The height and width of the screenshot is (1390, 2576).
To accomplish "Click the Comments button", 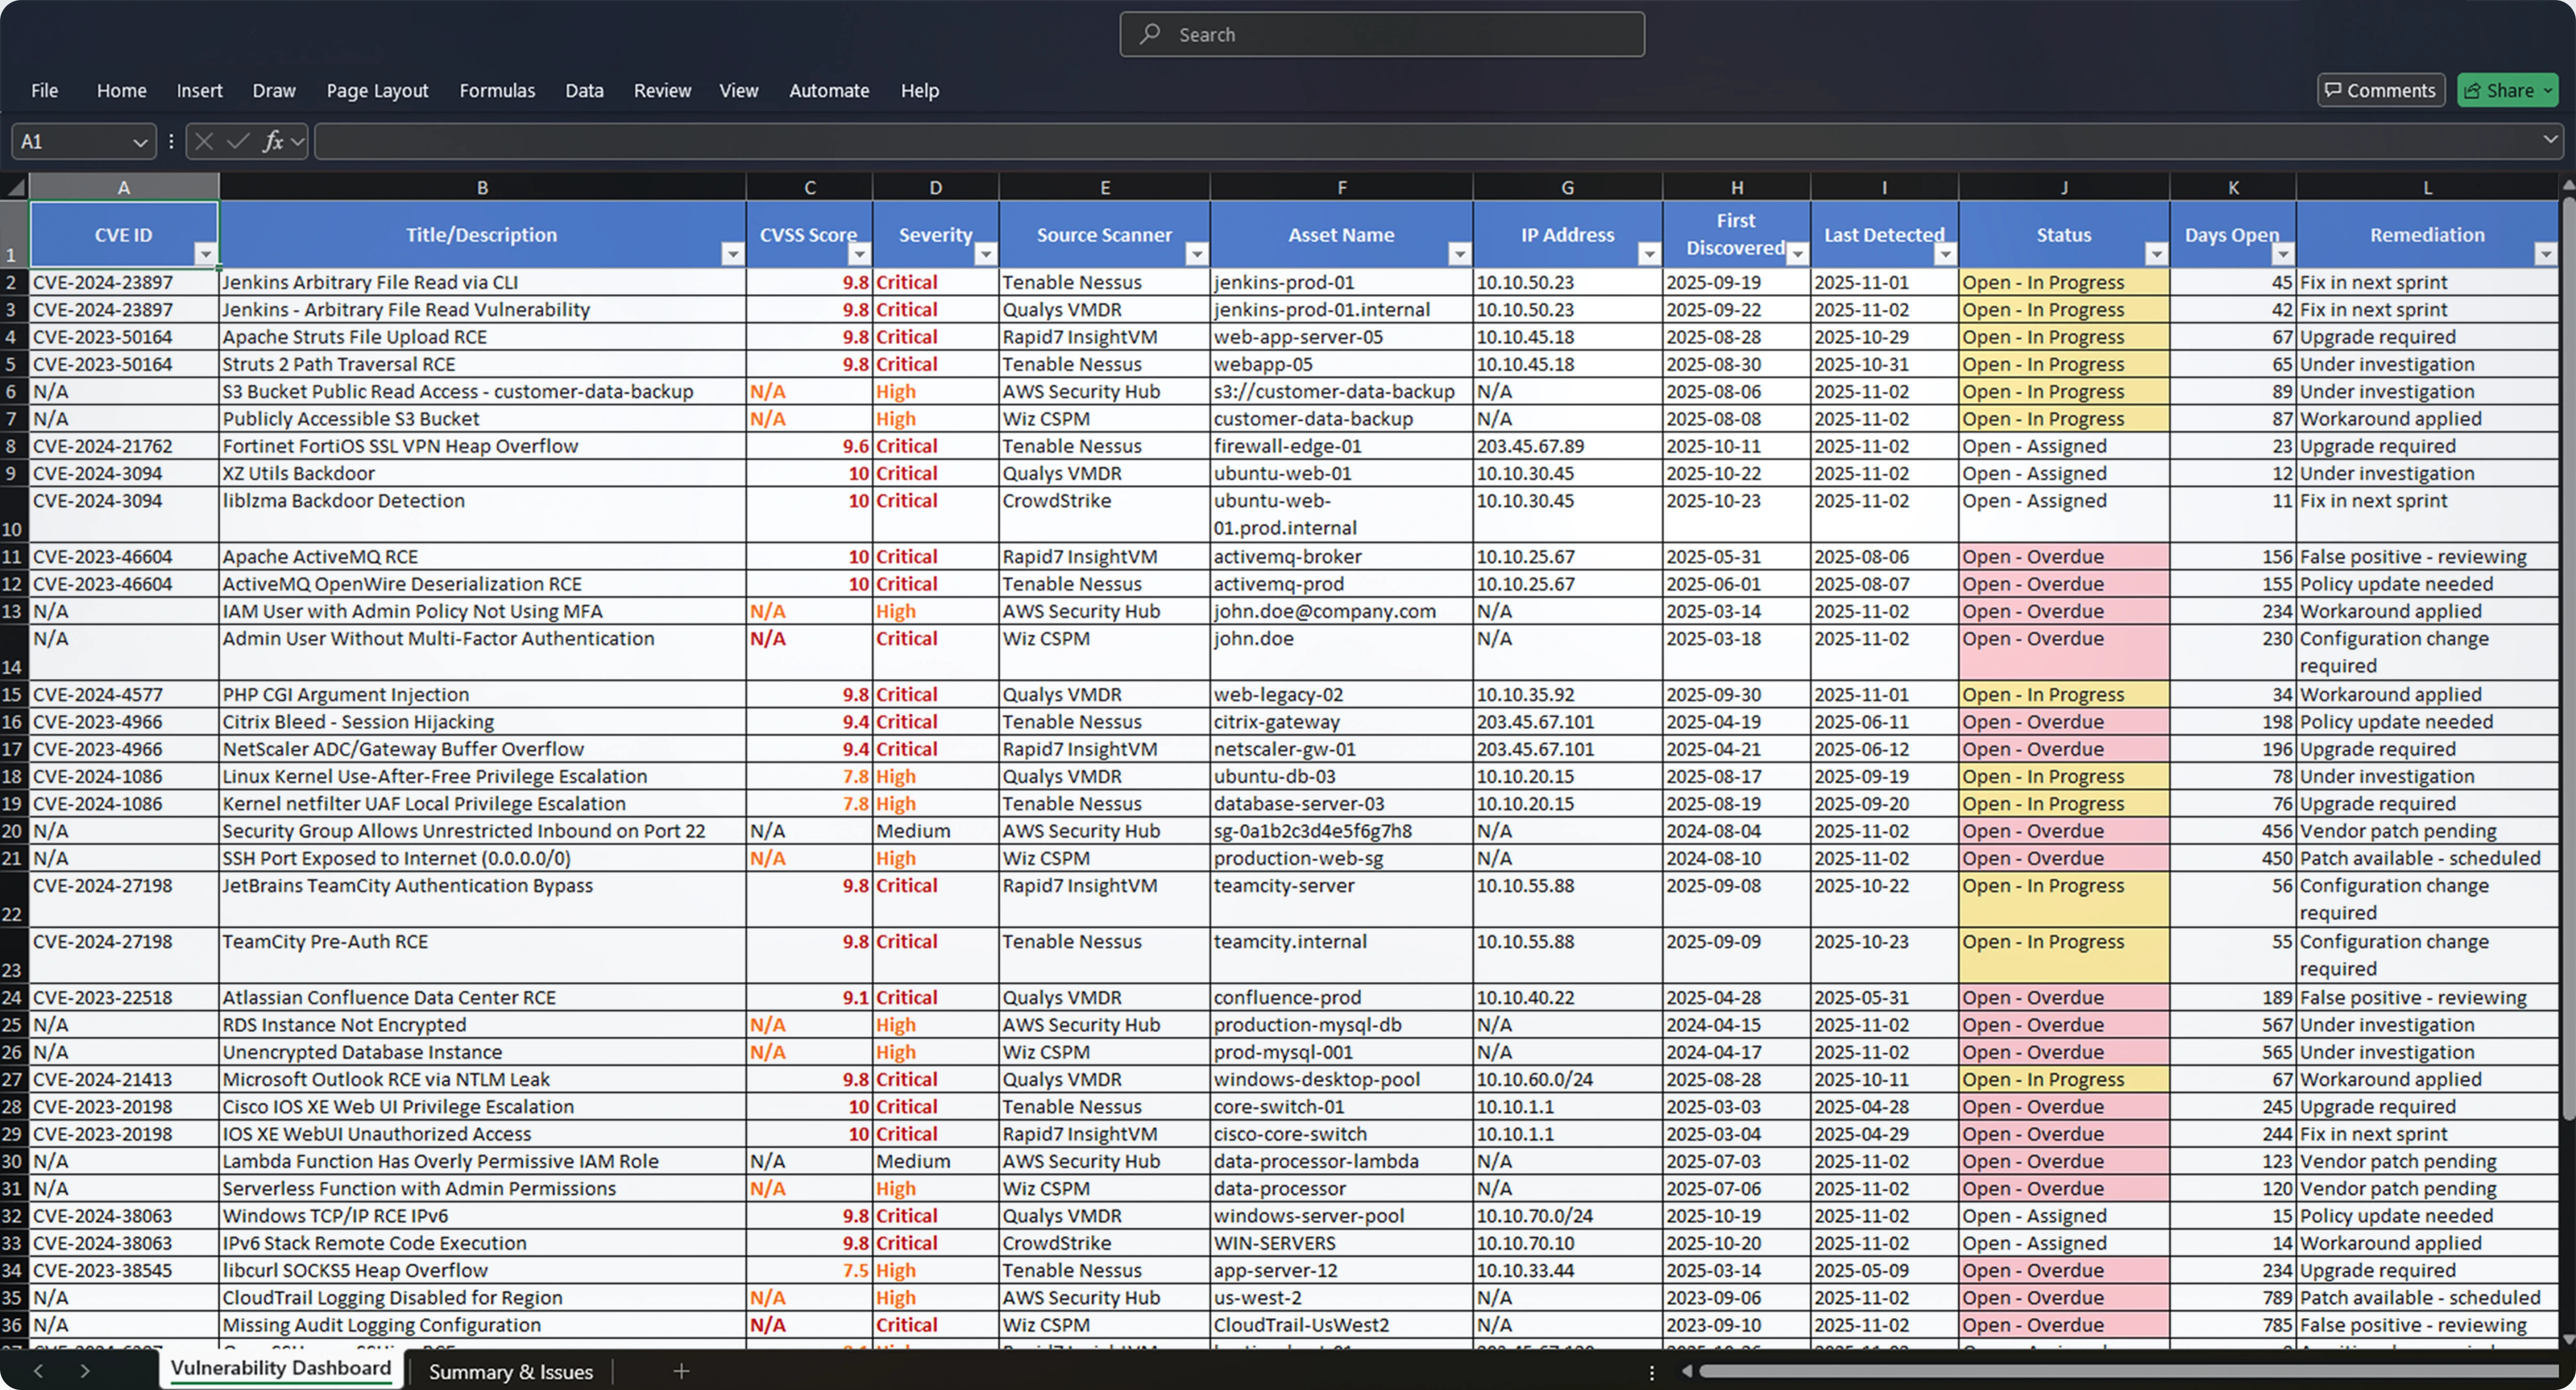I will coord(2380,90).
